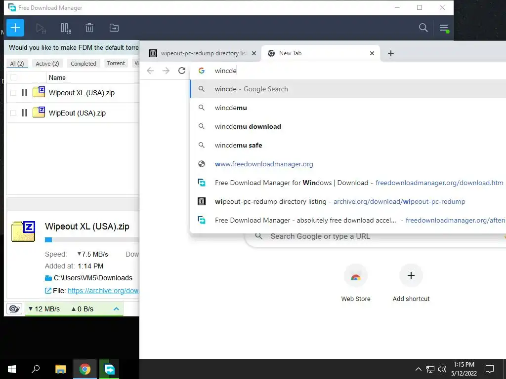Close the New Tab in Chrome
The height and width of the screenshot is (379, 506).
[x=372, y=53]
